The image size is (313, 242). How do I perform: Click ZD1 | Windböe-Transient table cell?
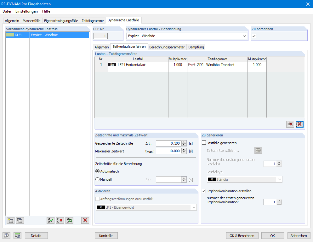pos(217,65)
